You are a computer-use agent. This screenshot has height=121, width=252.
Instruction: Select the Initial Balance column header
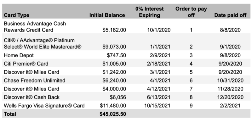click(107, 15)
